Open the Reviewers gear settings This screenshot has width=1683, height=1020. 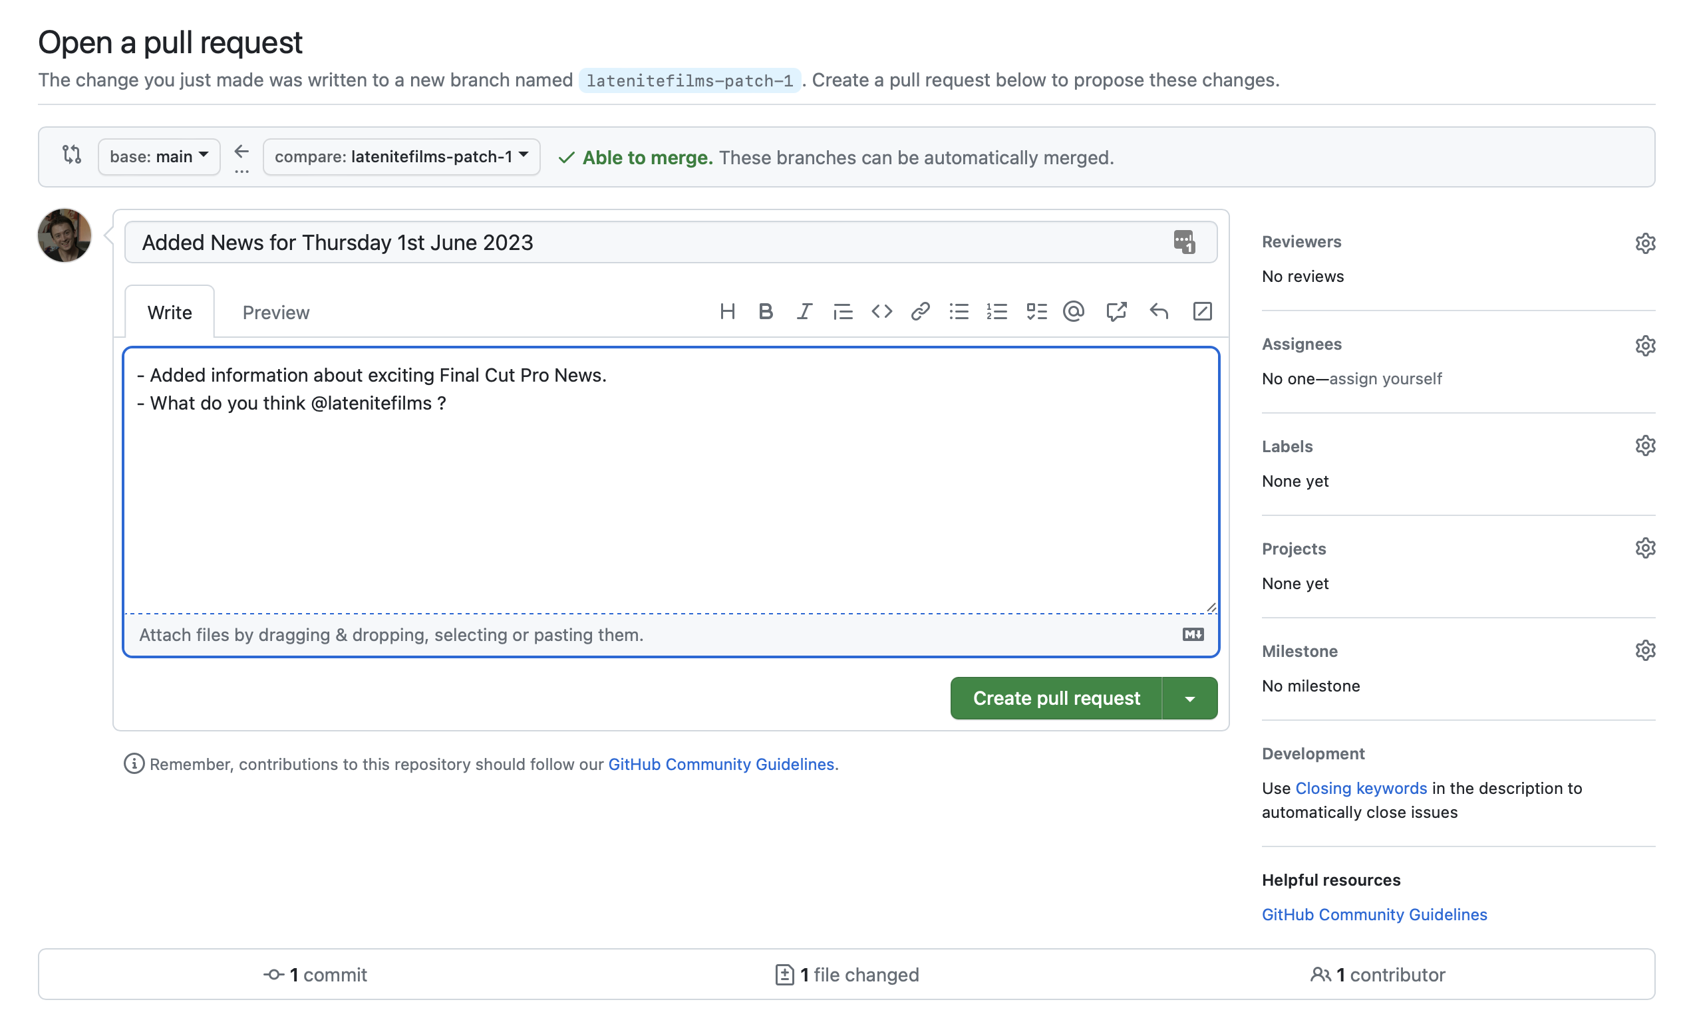pos(1644,243)
